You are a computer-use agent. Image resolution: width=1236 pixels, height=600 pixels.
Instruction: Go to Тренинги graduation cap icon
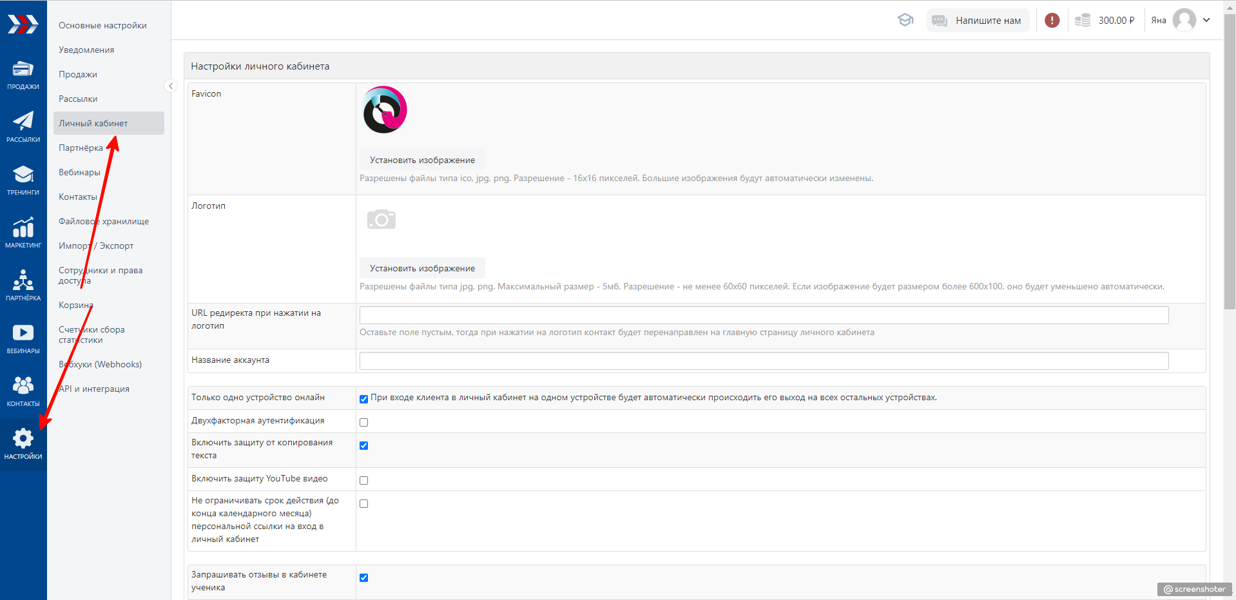[23, 180]
